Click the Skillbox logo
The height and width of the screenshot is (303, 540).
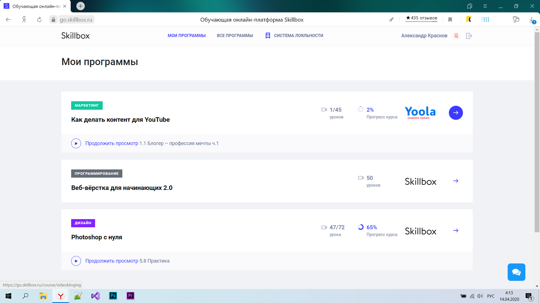(x=75, y=35)
